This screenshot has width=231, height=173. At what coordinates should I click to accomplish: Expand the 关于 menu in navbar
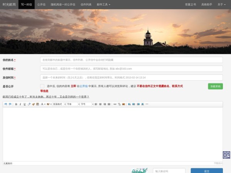(x=221, y=5)
